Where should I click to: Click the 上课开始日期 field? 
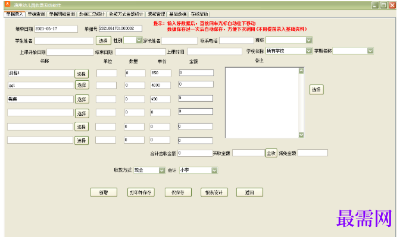pos(70,52)
